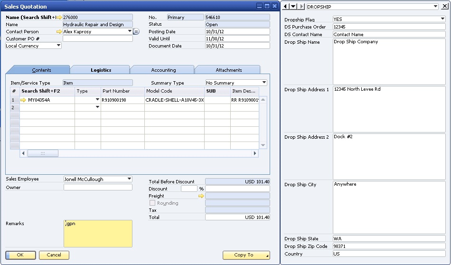Close the user-defined fields side panel

445,7
